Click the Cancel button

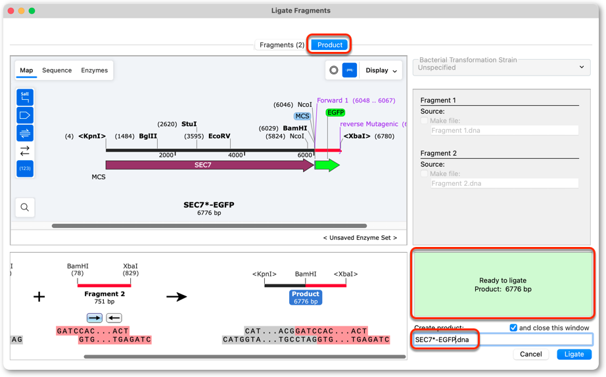pyautogui.click(x=530, y=354)
